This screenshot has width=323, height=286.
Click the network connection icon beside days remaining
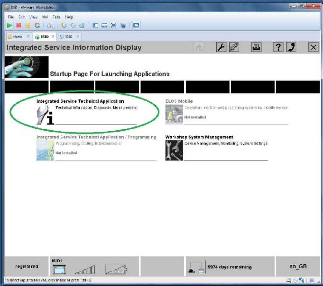pos(196,268)
